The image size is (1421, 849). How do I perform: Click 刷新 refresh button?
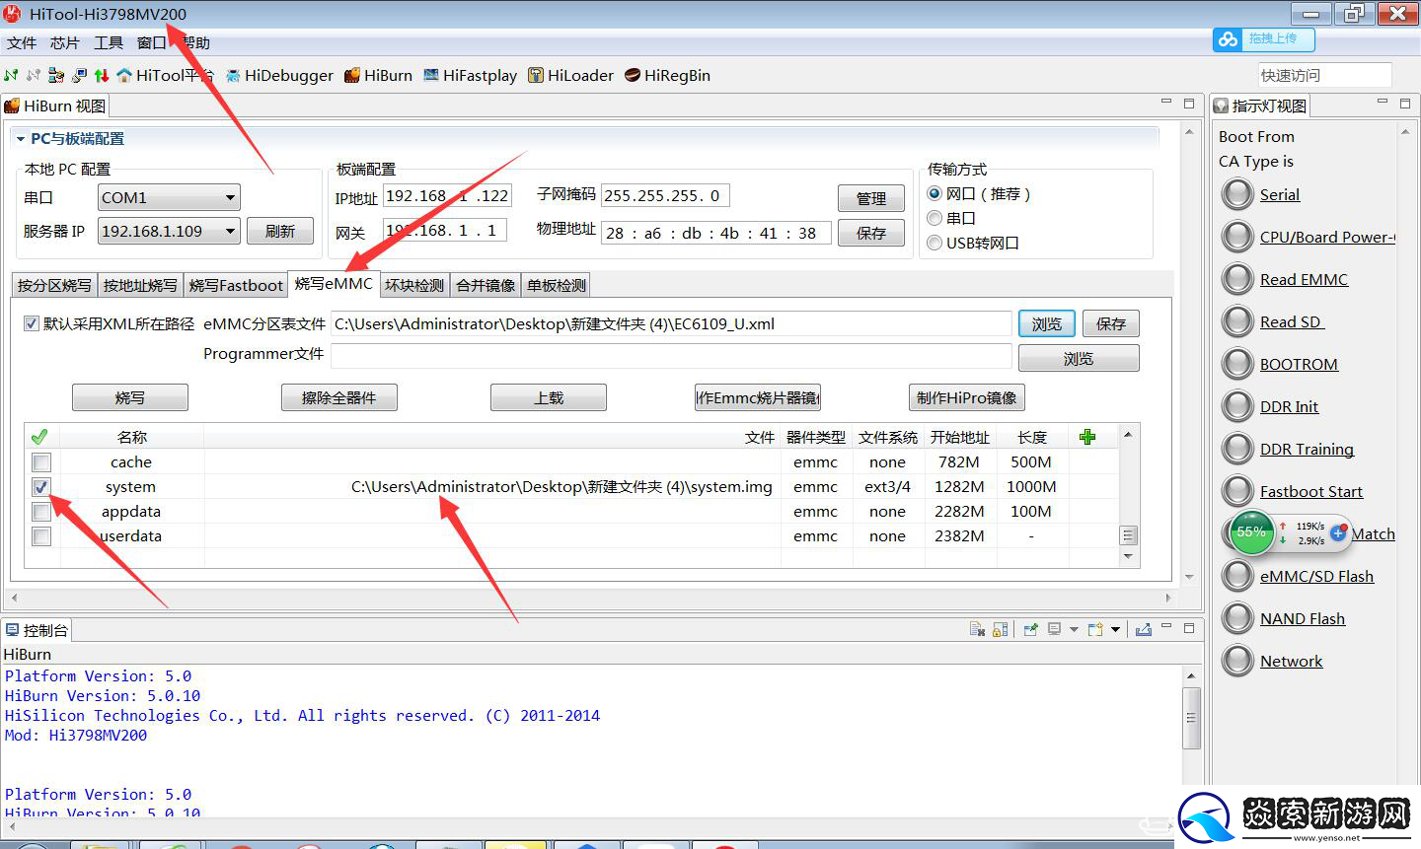pos(280,231)
